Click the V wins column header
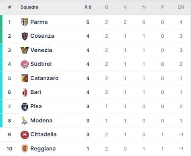 coord(125,7)
